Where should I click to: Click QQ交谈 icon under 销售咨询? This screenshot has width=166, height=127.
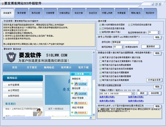81,84
